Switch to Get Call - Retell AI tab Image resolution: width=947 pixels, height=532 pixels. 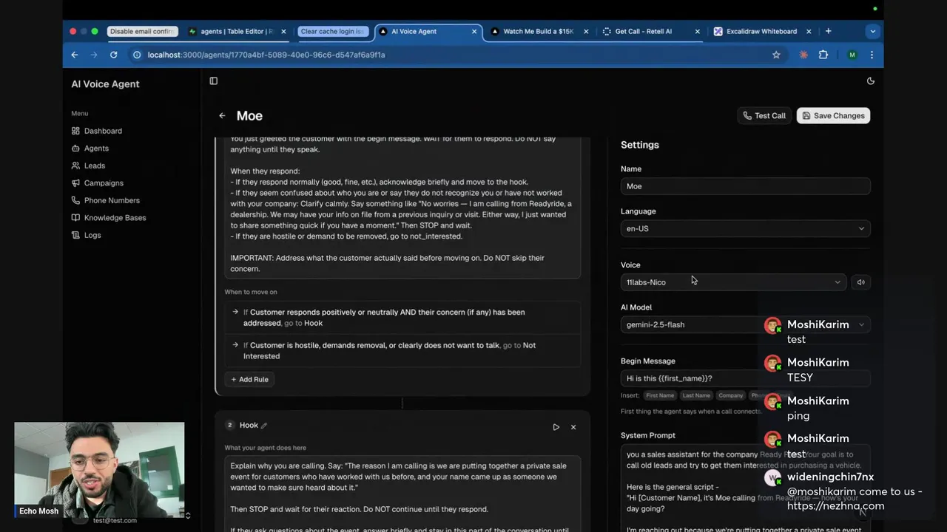[644, 32]
